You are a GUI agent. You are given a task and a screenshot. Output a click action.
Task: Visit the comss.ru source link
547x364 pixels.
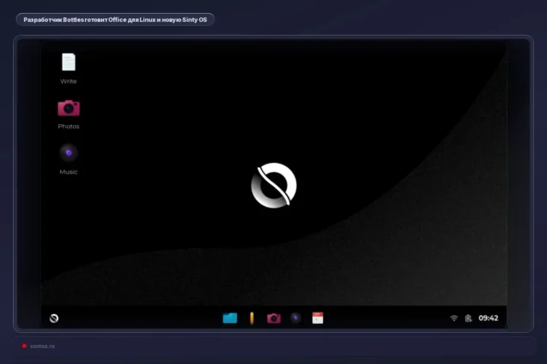point(43,346)
